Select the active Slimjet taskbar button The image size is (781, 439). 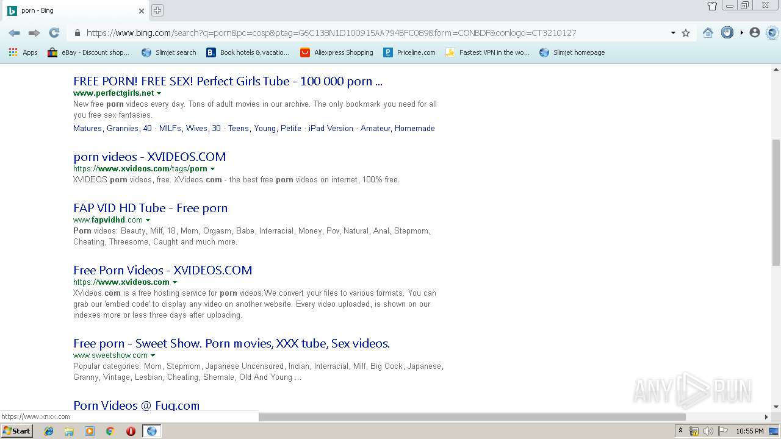point(151,431)
